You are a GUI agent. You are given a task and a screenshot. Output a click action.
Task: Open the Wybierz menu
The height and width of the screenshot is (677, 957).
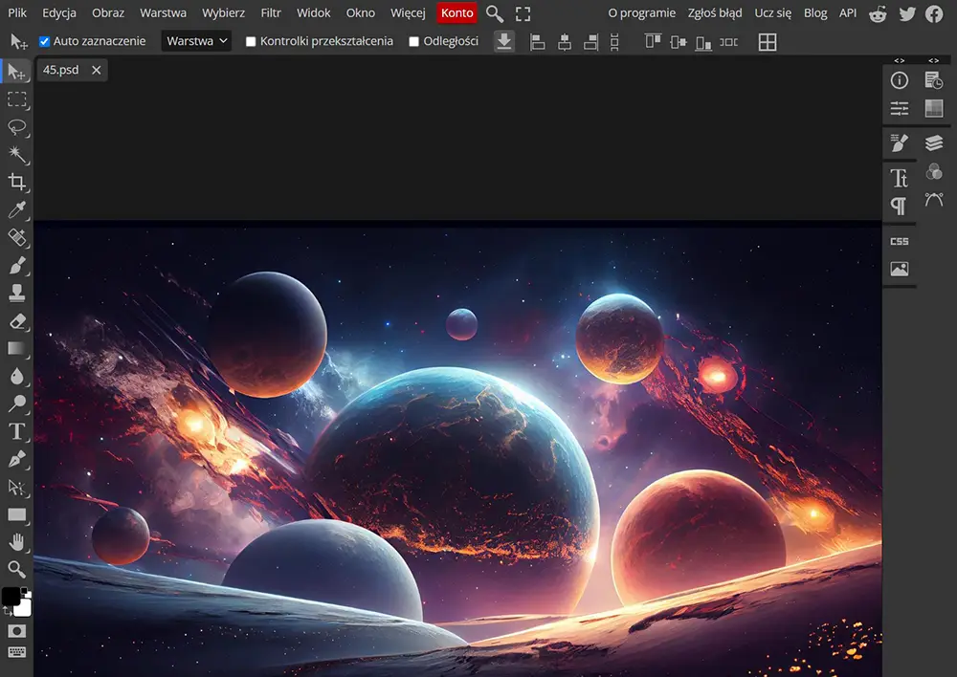[x=223, y=12]
